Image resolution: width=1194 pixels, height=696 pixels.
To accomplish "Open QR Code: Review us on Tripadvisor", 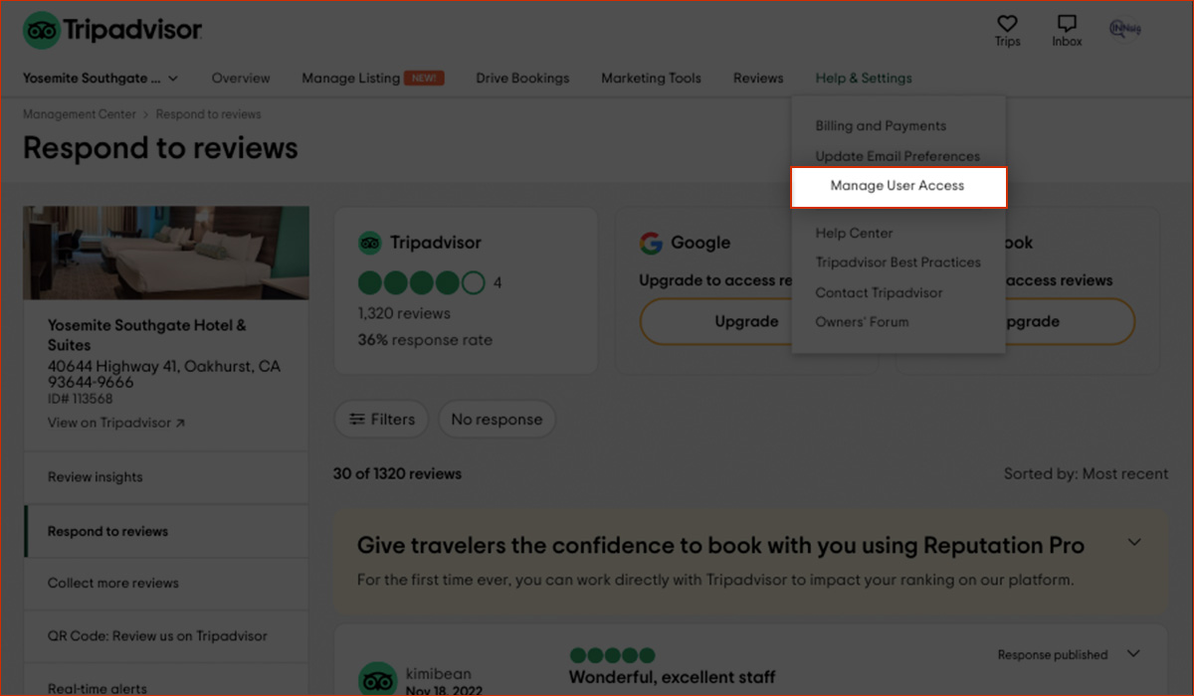I will pos(166,636).
